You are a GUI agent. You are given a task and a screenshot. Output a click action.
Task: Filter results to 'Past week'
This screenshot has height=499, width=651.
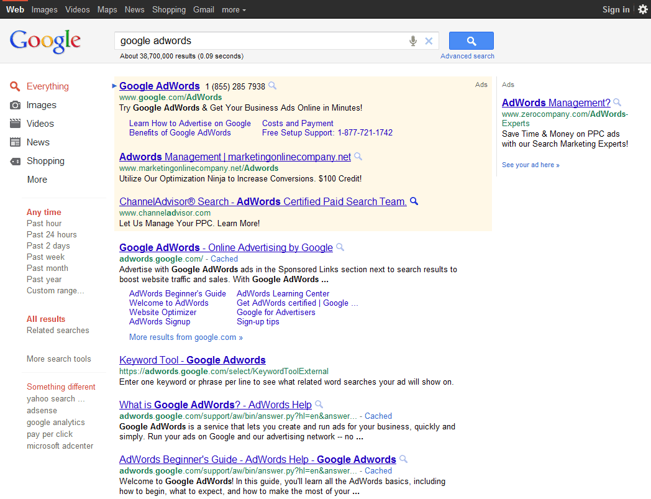pyautogui.click(x=46, y=257)
